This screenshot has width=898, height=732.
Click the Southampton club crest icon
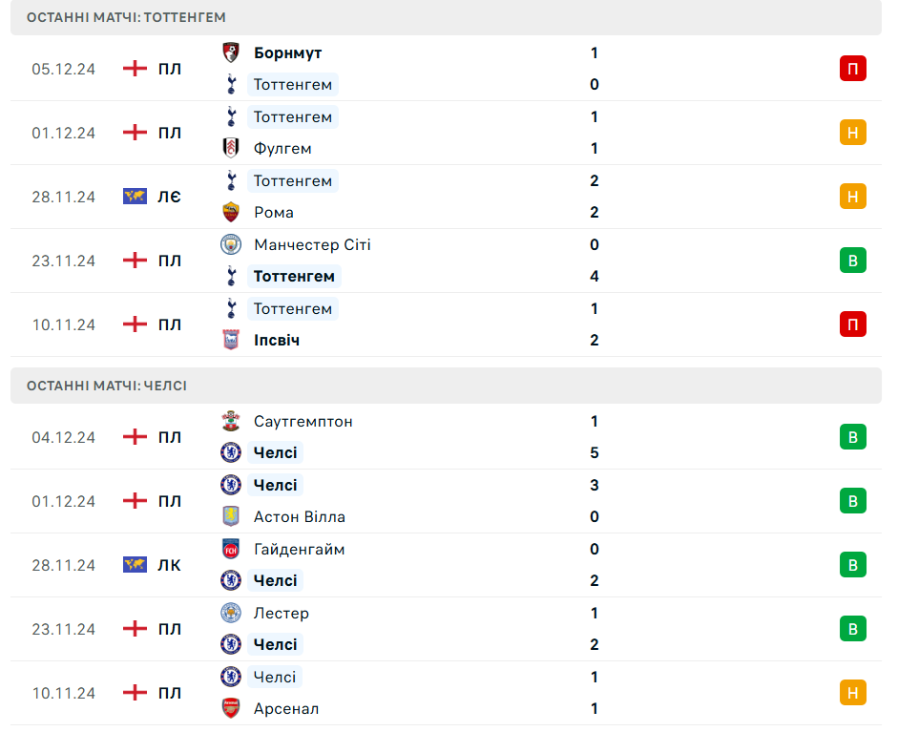(230, 422)
